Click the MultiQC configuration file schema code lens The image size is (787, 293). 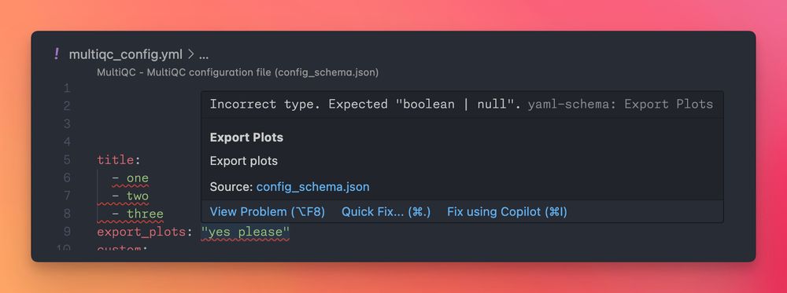238,72
